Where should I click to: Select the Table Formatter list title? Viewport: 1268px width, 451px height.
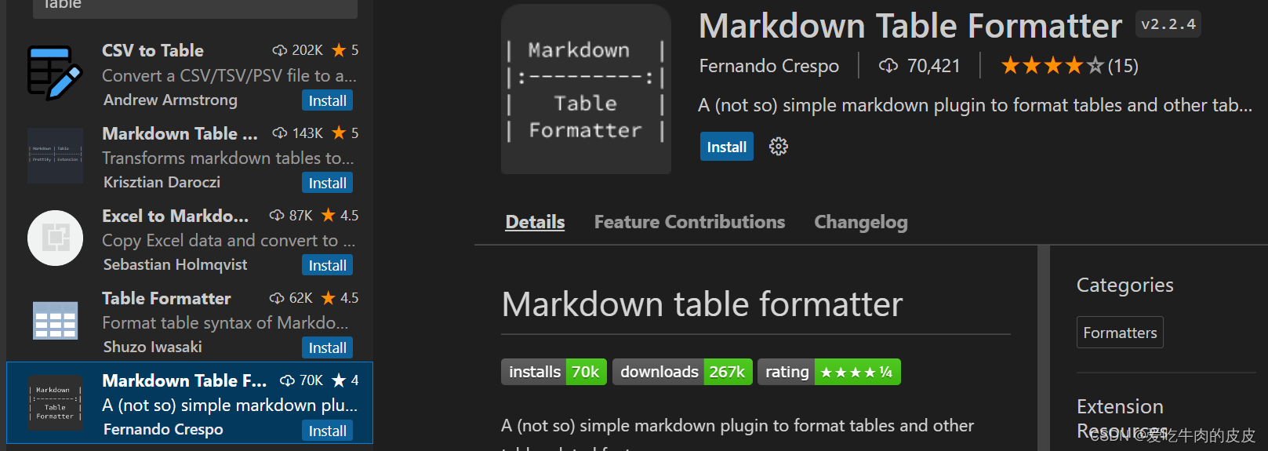click(x=166, y=298)
